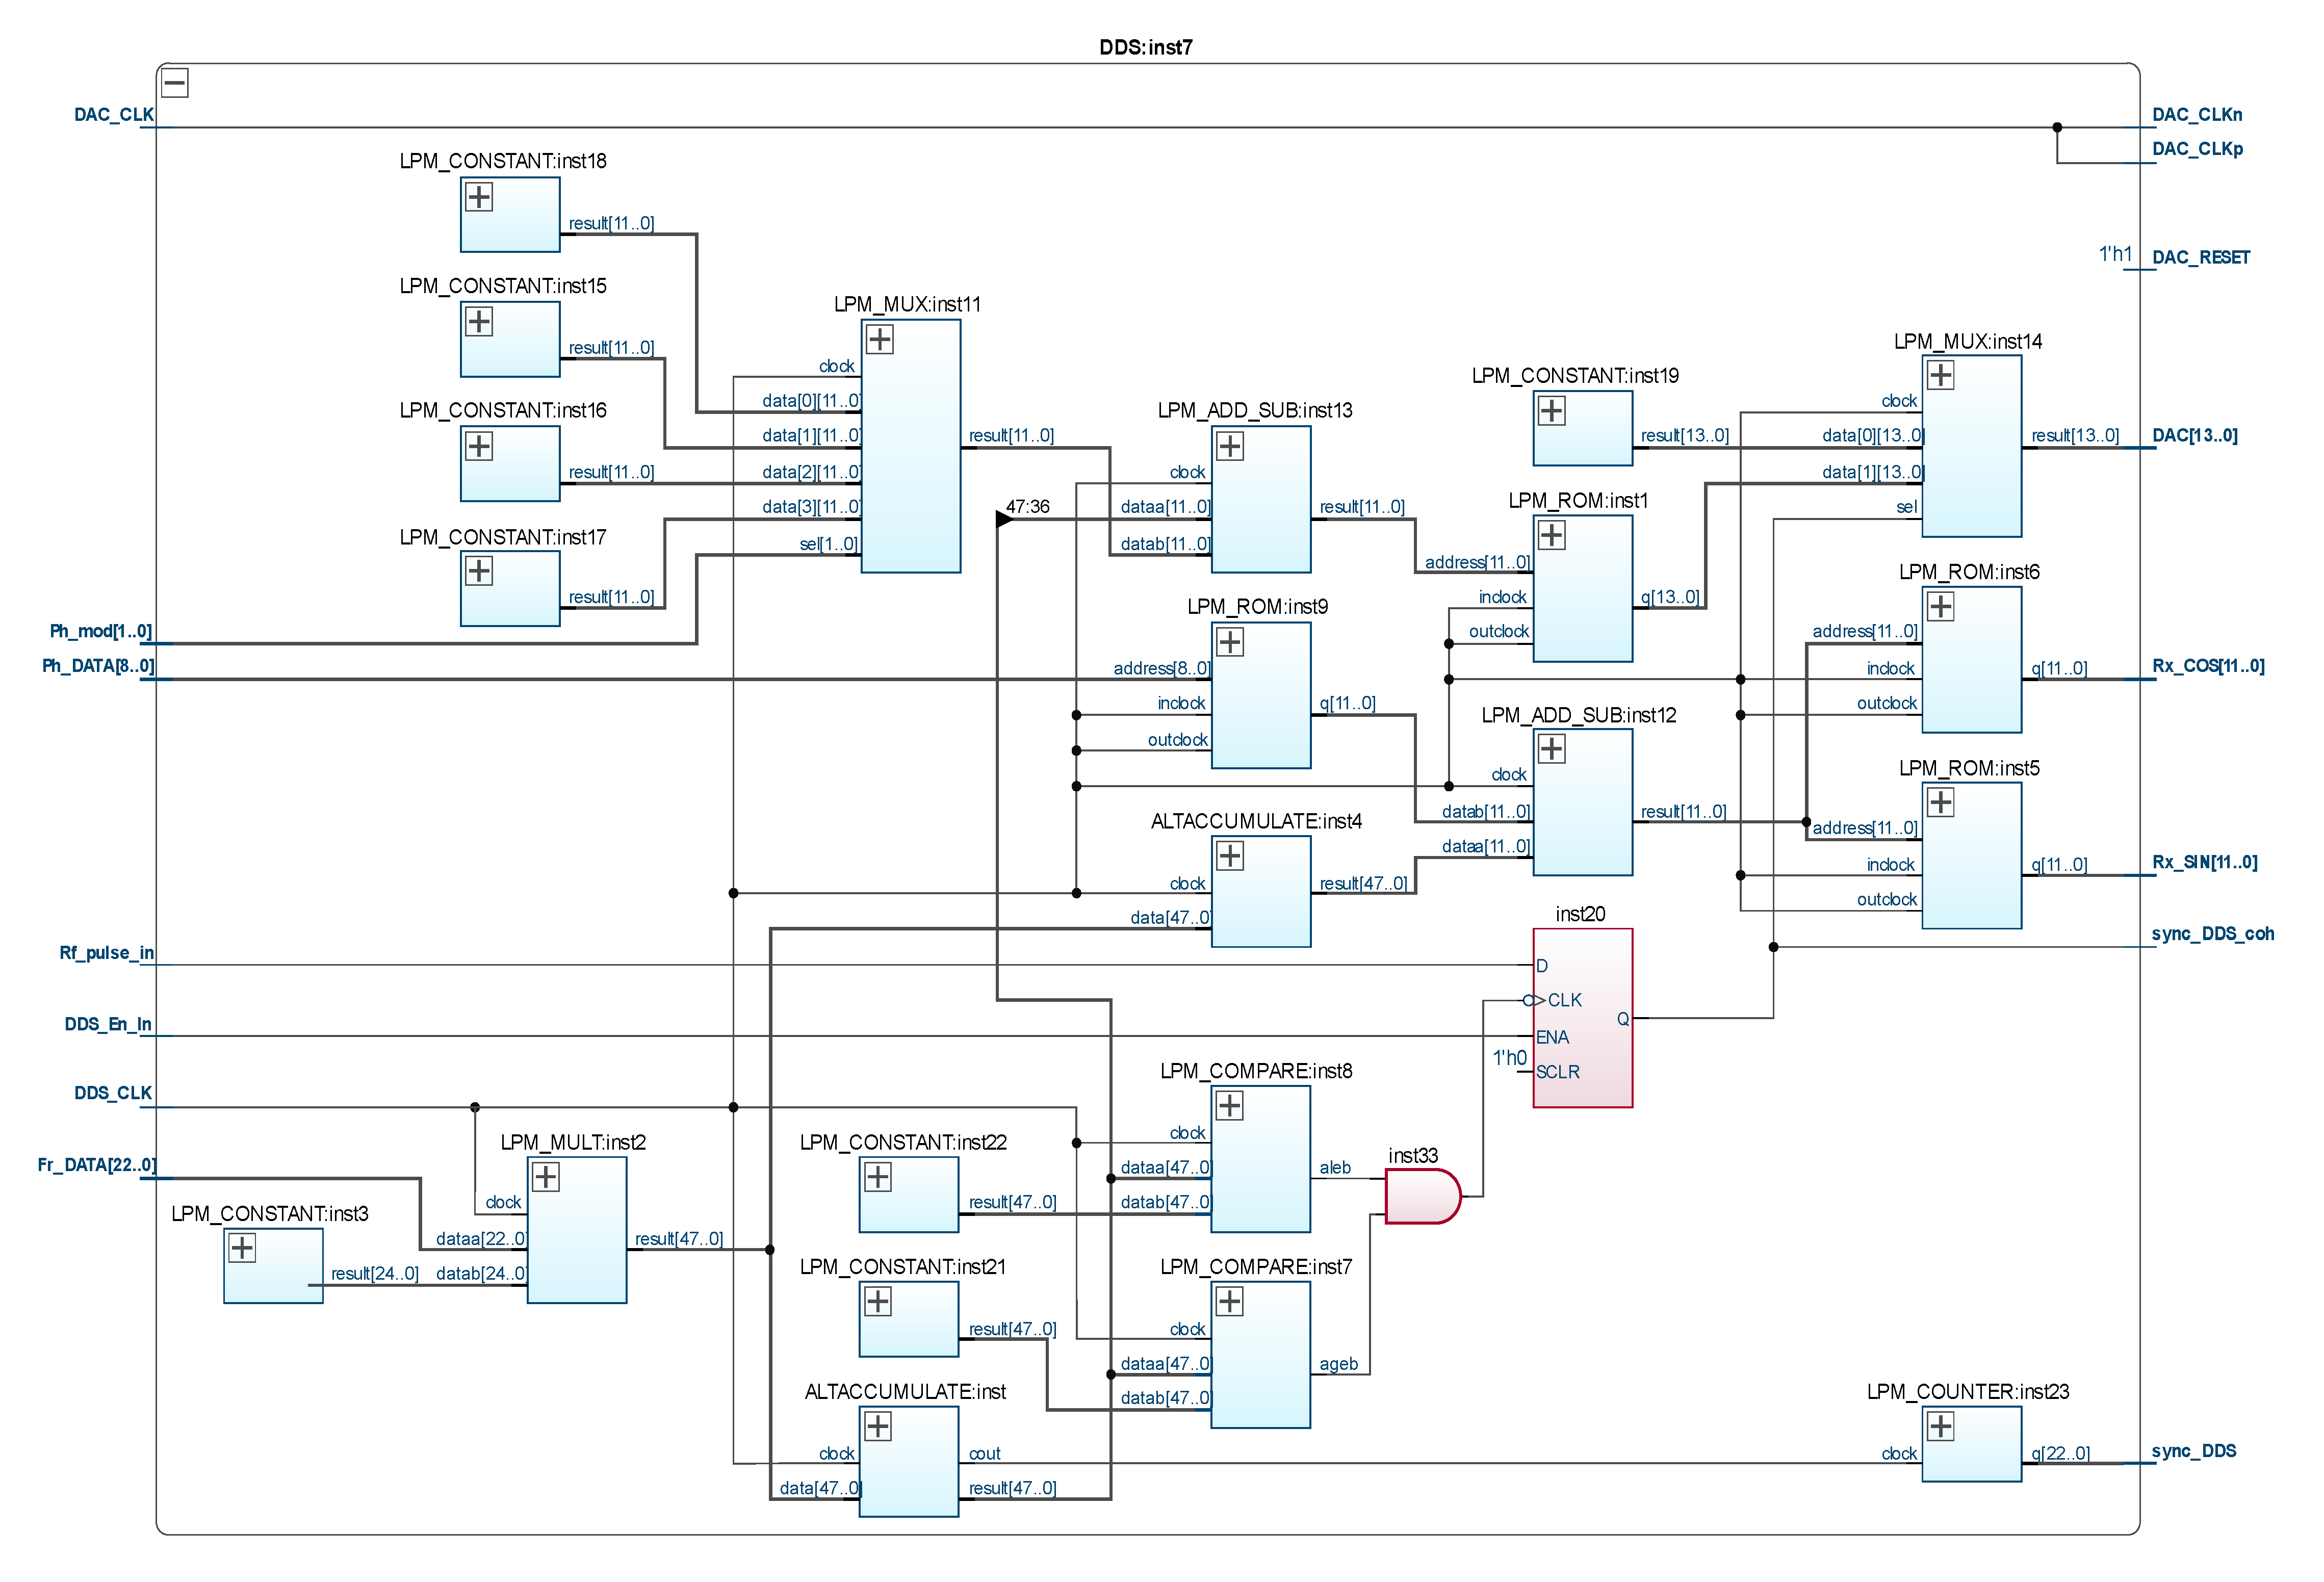Expand LPM_MULT:inst2 plus icon
Viewport: 2324px width, 1582px height.
(x=546, y=1177)
